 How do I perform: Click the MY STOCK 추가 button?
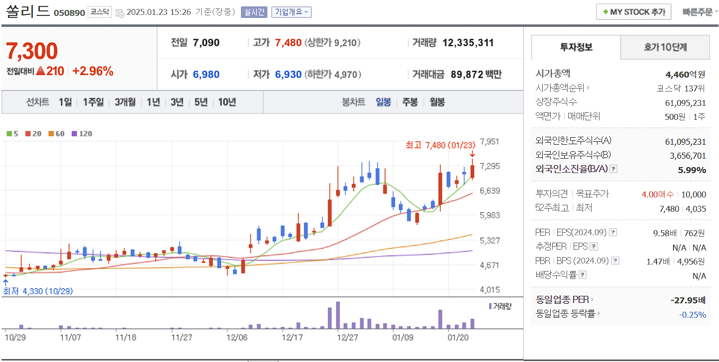pyautogui.click(x=633, y=11)
